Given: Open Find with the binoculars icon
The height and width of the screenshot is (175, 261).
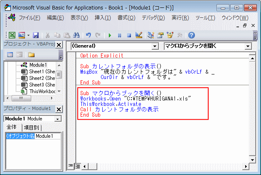Looking at the screenshot, I should tap(76, 35).
